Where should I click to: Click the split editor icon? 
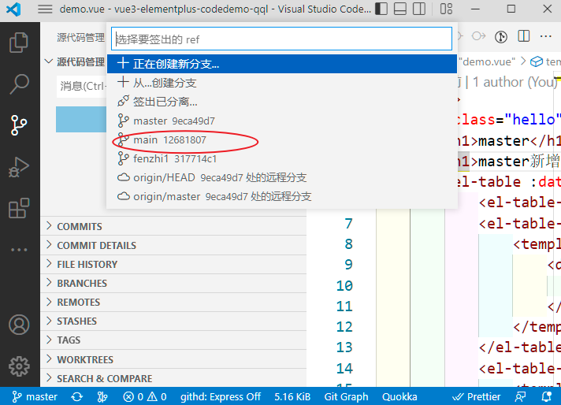(524, 36)
